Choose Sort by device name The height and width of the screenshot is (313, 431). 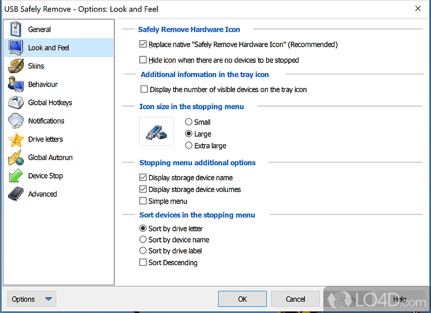142,239
